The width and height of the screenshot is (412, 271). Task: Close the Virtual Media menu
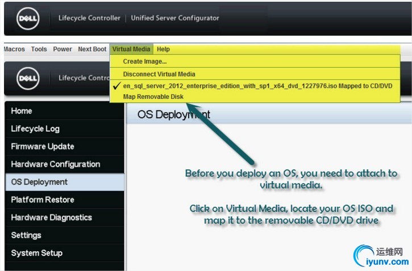tap(131, 49)
